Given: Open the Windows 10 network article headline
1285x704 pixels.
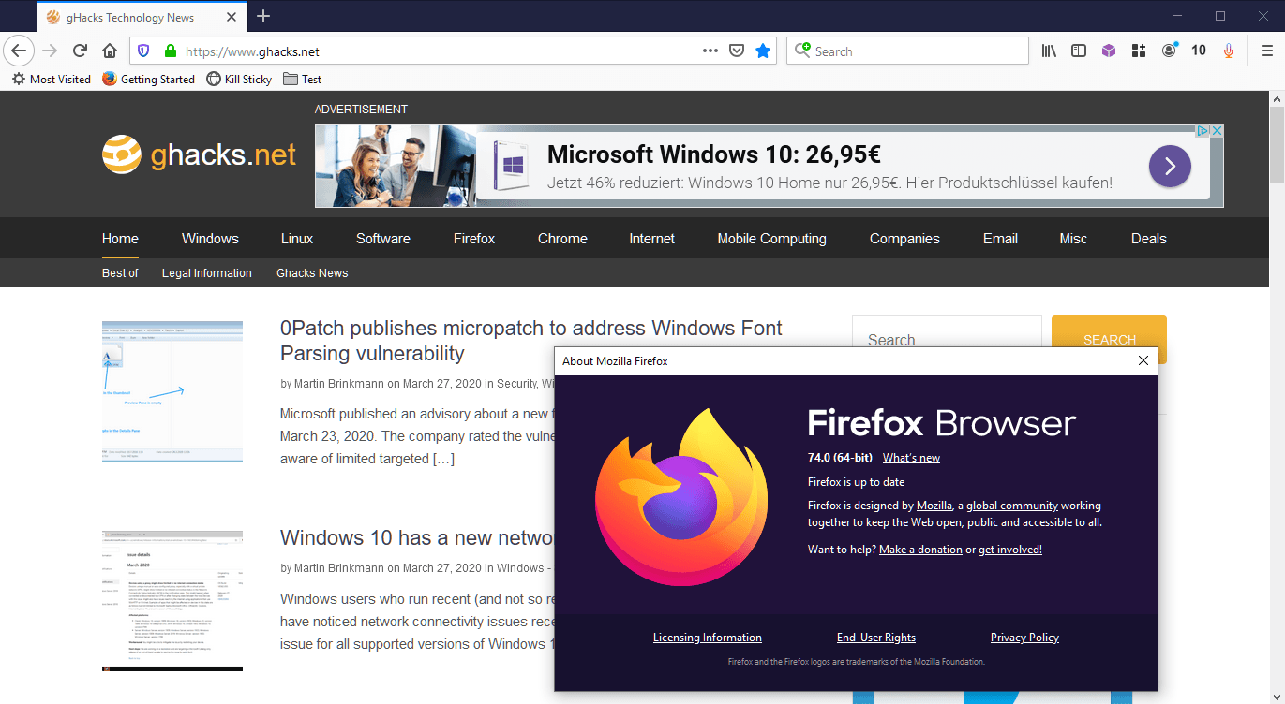Looking at the screenshot, I should tap(417, 538).
